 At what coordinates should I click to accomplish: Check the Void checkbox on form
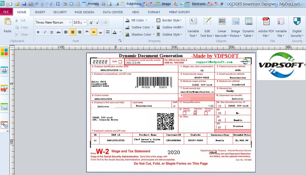pos(120,62)
